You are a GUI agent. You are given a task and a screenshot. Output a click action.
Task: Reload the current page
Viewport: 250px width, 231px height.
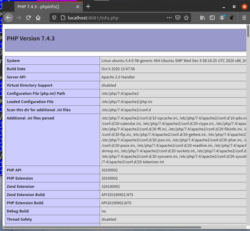(28, 18)
